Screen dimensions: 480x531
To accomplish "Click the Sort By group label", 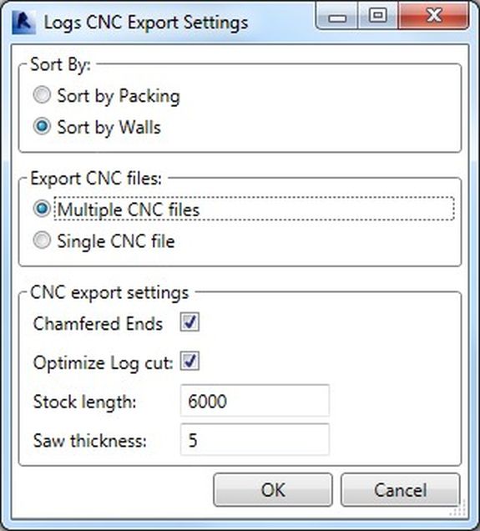I will (61, 64).
